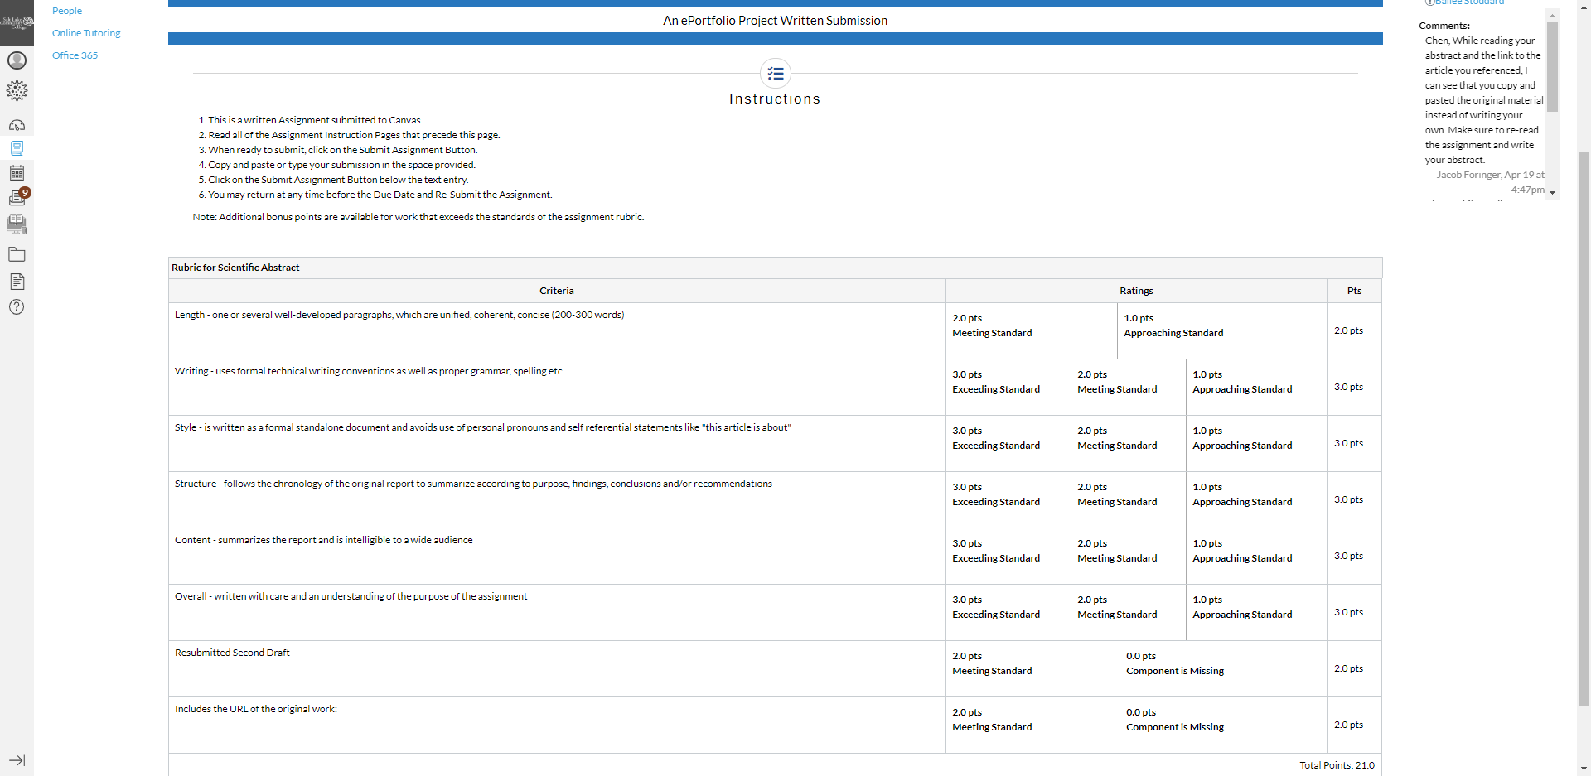Click the comments box scroll up arrow

click(1552, 15)
